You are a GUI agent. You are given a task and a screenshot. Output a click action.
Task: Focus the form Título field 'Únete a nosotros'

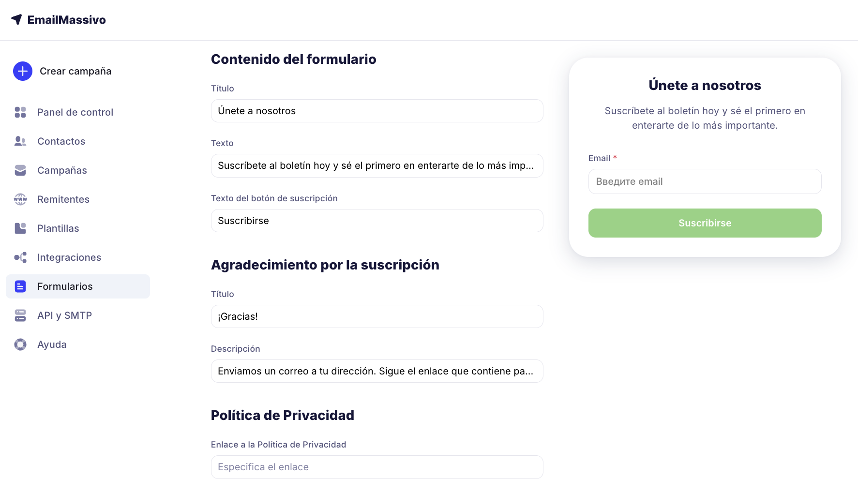(x=377, y=111)
